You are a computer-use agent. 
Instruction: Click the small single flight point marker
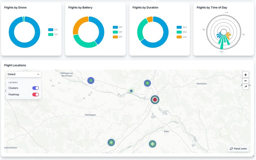(x=131, y=91)
